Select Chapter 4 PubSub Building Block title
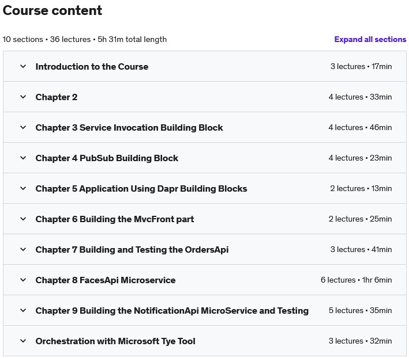Screen dimensions: 409x358 107,158
